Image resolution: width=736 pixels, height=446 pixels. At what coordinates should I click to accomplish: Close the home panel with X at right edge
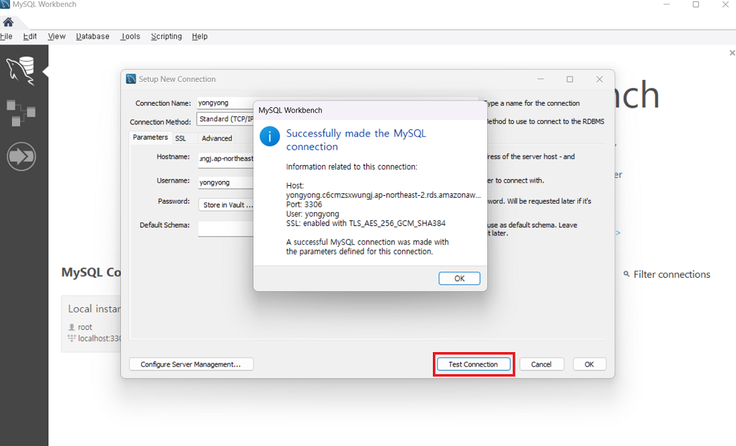click(732, 53)
